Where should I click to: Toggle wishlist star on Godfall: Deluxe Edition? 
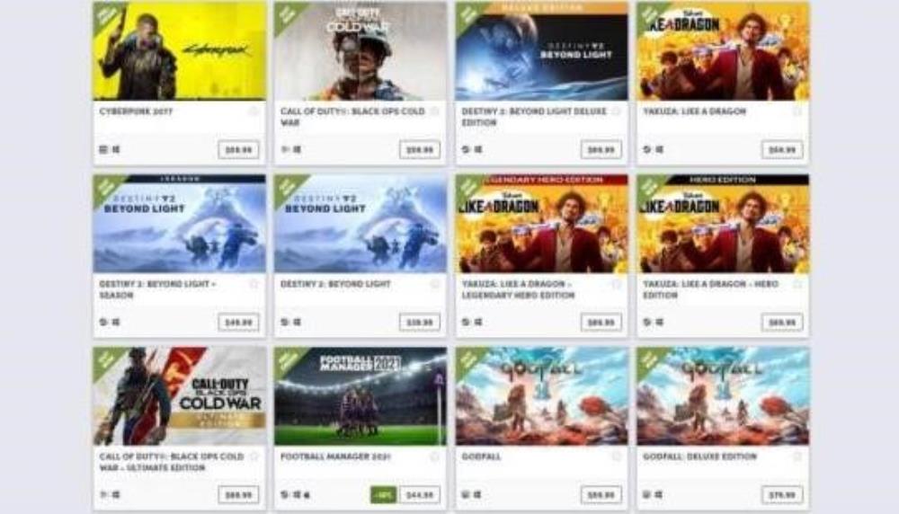797,456
